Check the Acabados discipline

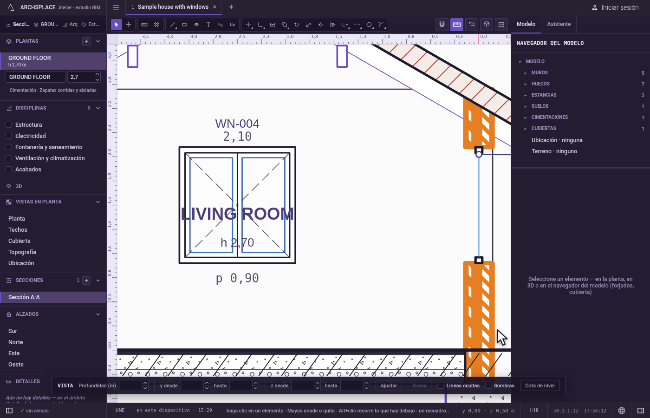8,170
